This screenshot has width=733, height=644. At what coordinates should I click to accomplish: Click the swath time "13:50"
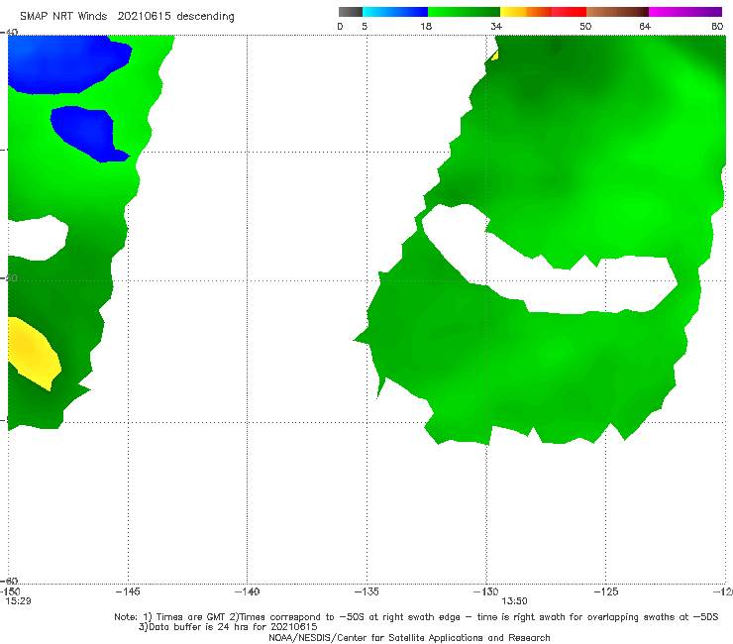pos(514,601)
